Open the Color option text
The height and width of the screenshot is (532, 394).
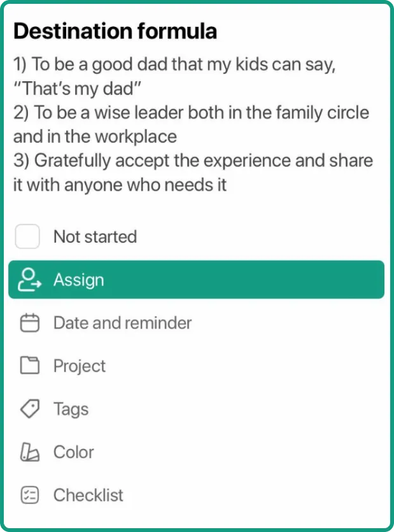74,452
